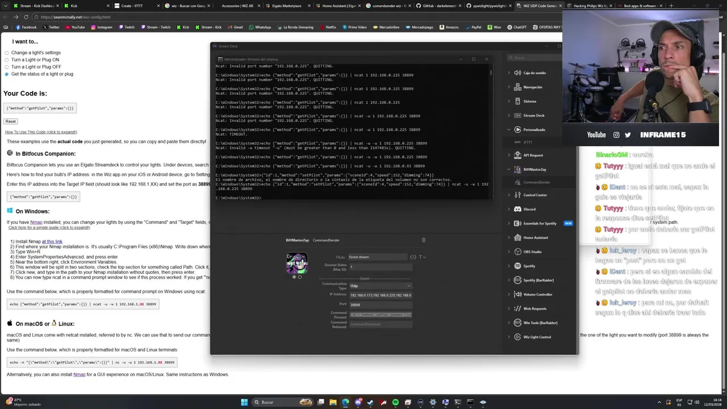The image size is (727, 409).
Task: Select 'Get the status of a light' option
Action: pos(7,74)
